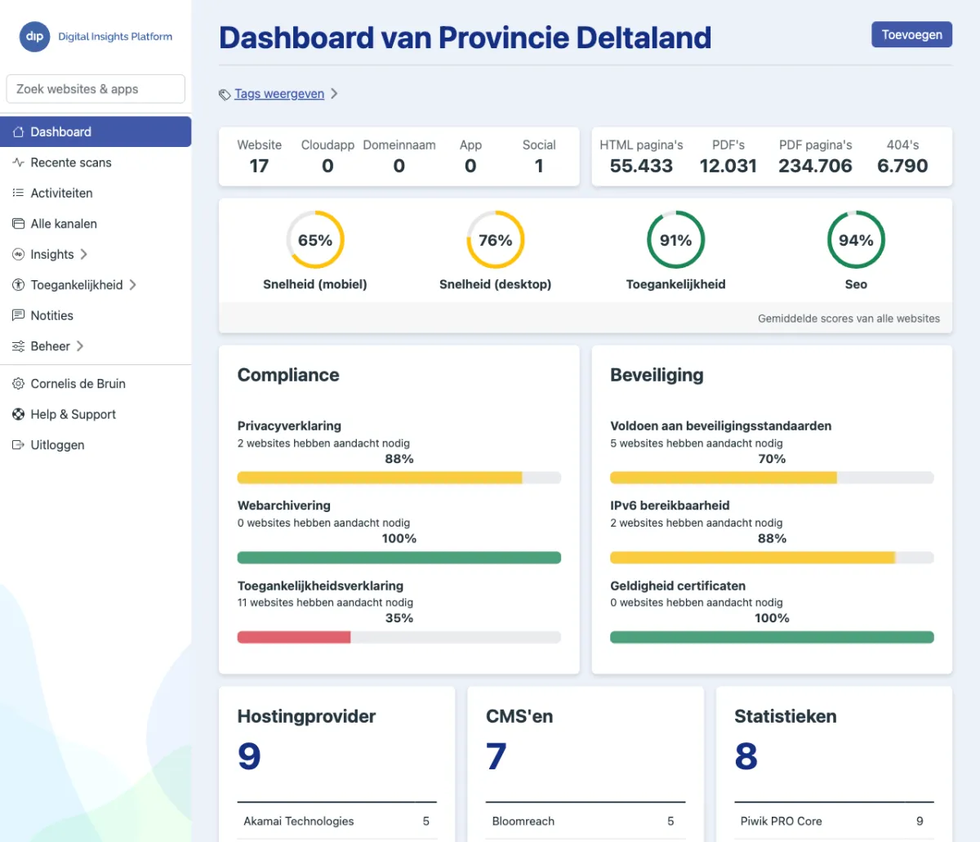The width and height of the screenshot is (980, 842).
Task: Click the Toegankelijkheid 91% gauge
Action: [x=675, y=240]
